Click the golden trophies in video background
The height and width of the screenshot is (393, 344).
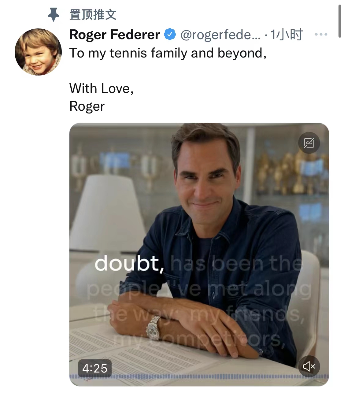[x=287, y=171]
